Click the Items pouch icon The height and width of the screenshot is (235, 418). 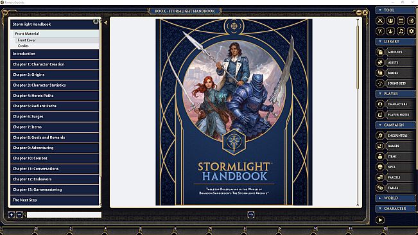(x=380, y=157)
